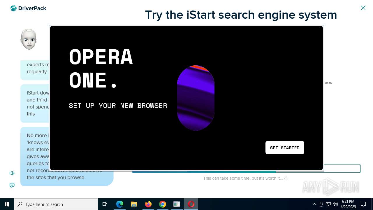373x210 pixels.
Task: Launch Microsoft Edge from the taskbar
Action: pyautogui.click(x=120, y=204)
